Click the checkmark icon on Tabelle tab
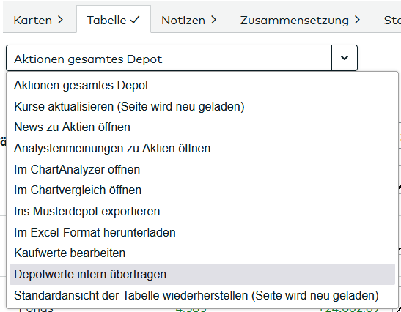401x312 pixels. pyautogui.click(x=135, y=20)
